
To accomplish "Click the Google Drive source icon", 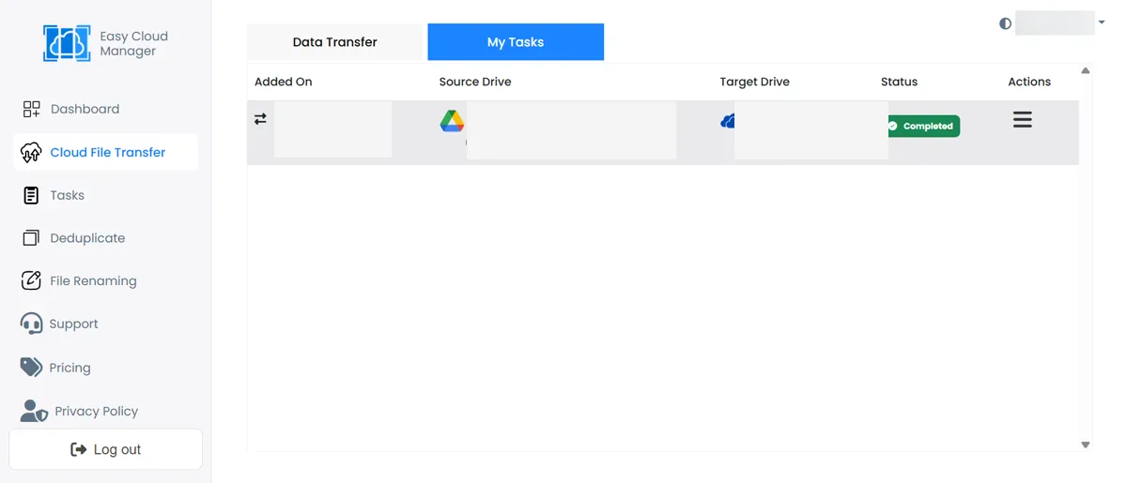I will click(452, 121).
